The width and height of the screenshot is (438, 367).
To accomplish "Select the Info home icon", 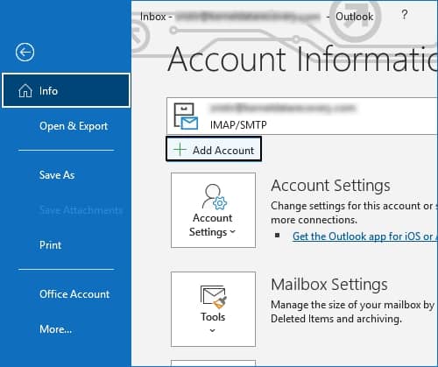I will coord(25,91).
